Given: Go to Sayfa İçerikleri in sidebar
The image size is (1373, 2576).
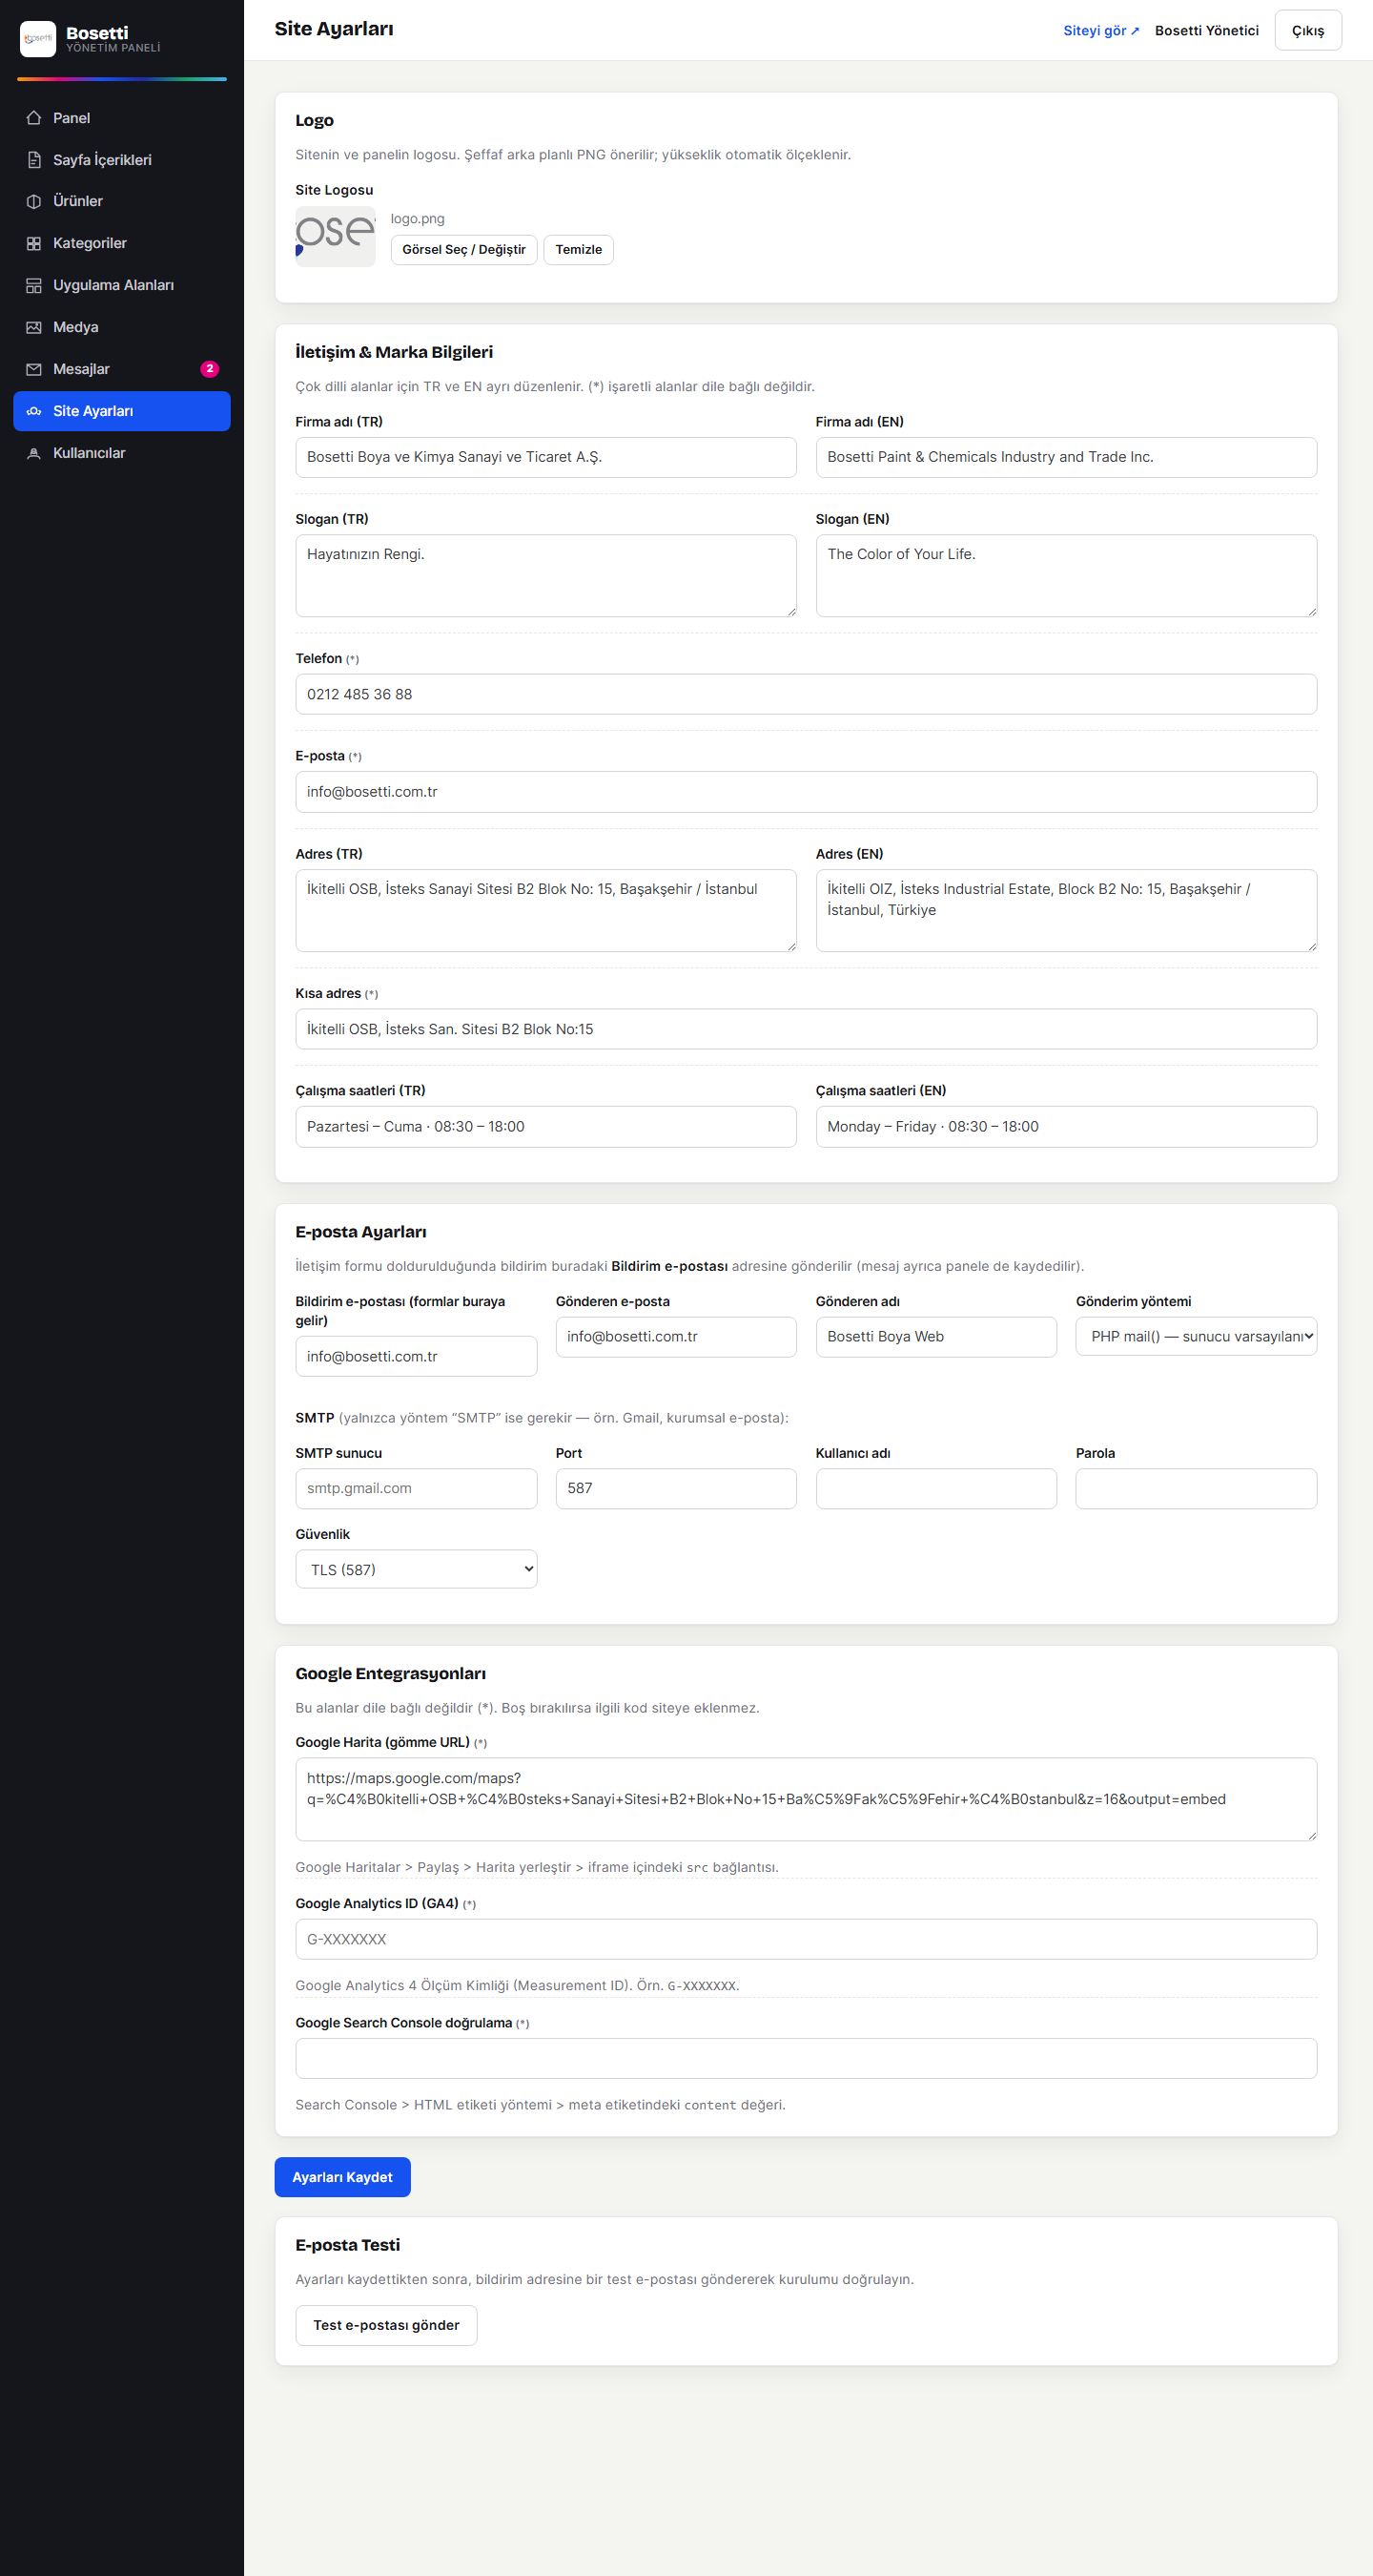Looking at the screenshot, I should (122, 160).
